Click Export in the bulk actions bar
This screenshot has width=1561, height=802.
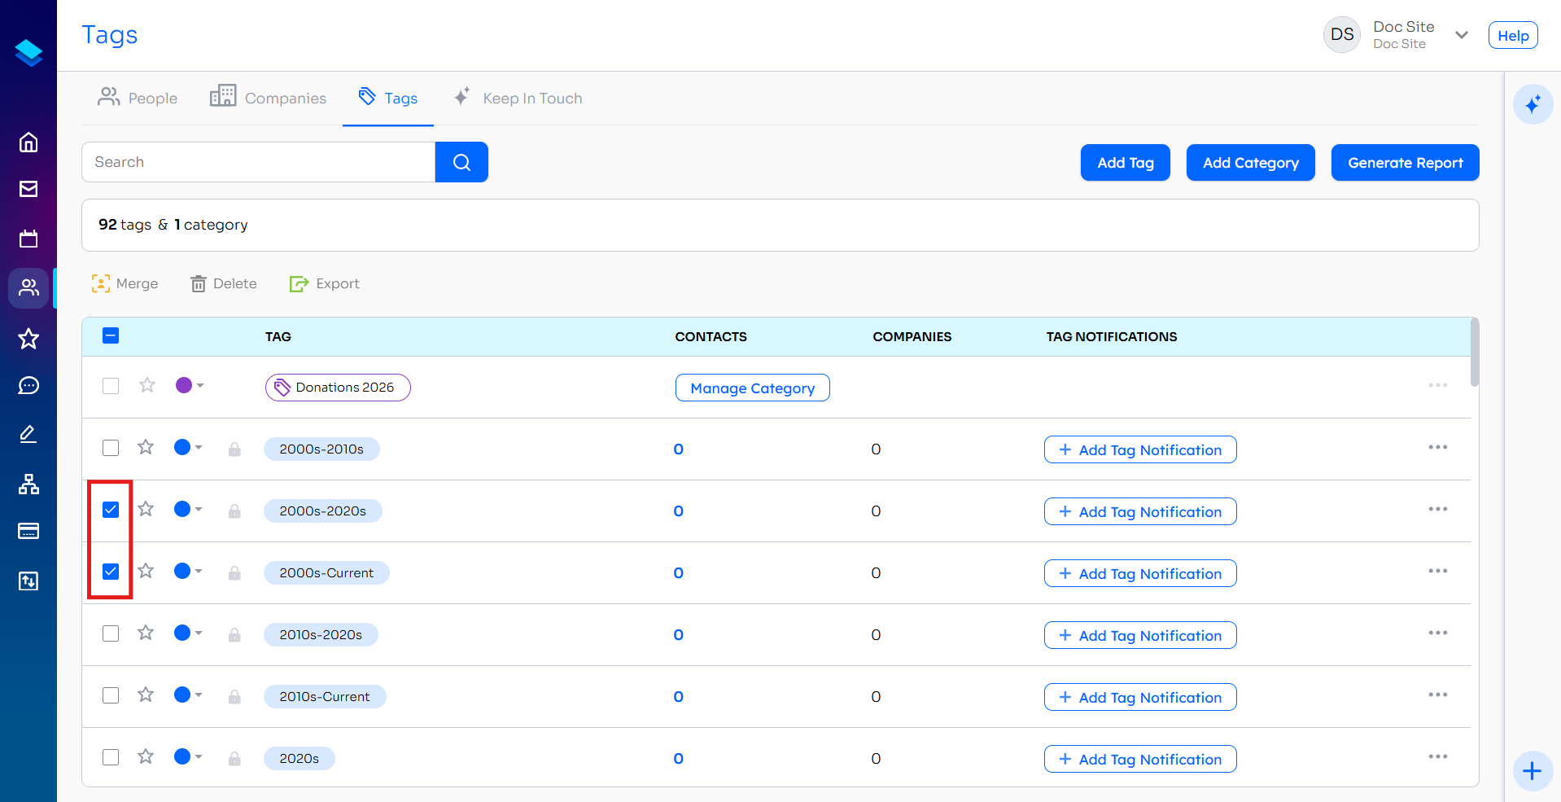(x=325, y=283)
